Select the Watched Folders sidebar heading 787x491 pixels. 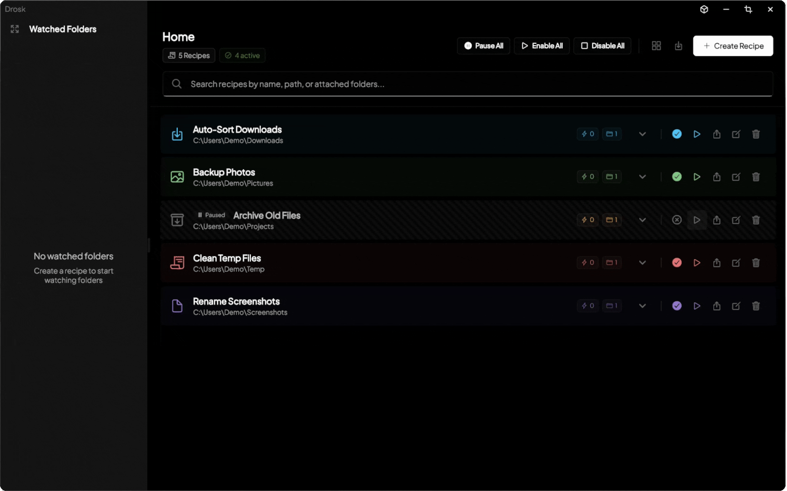click(63, 29)
